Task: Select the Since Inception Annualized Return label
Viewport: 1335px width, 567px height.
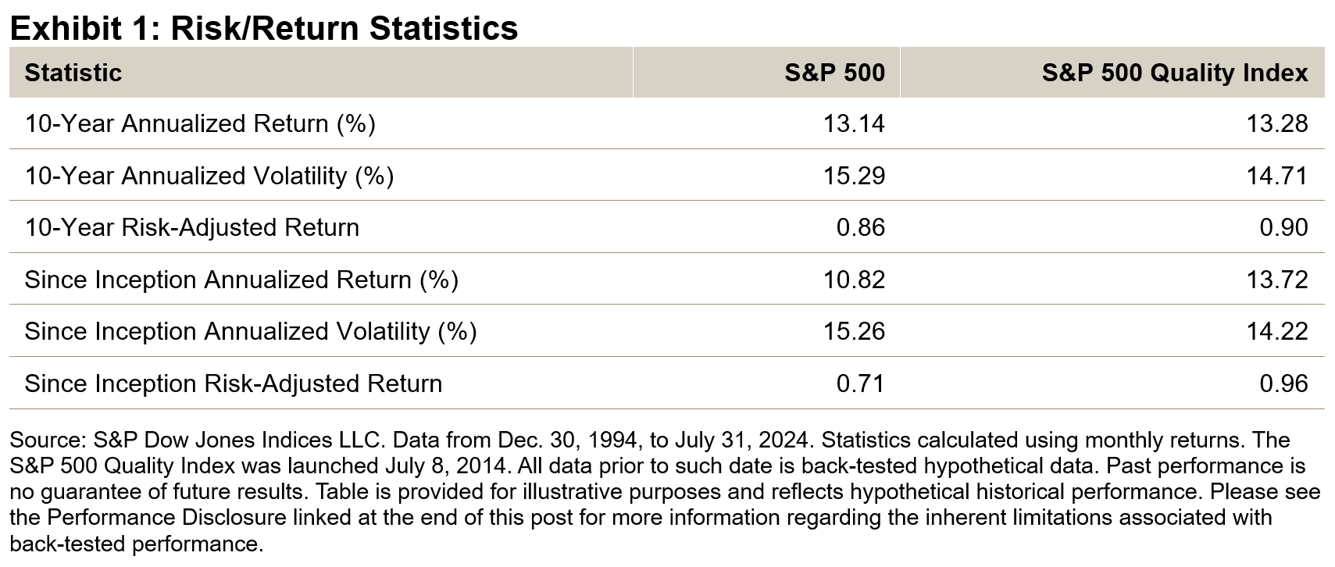Action: click(241, 280)
